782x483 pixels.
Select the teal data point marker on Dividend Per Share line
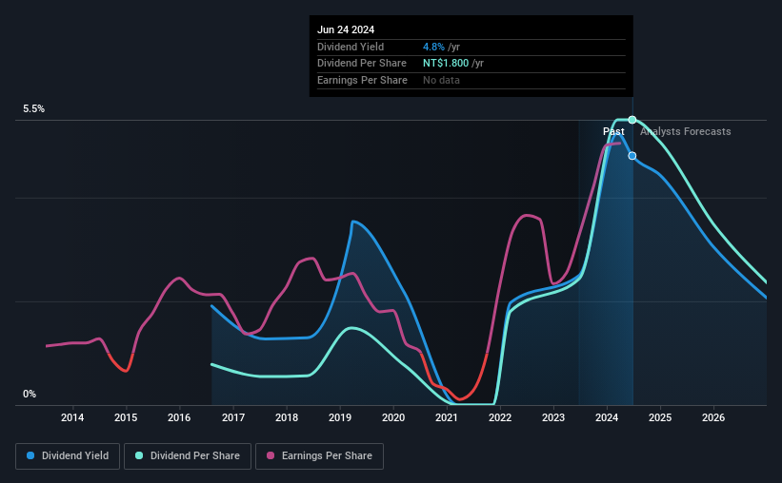pos(632,120)
